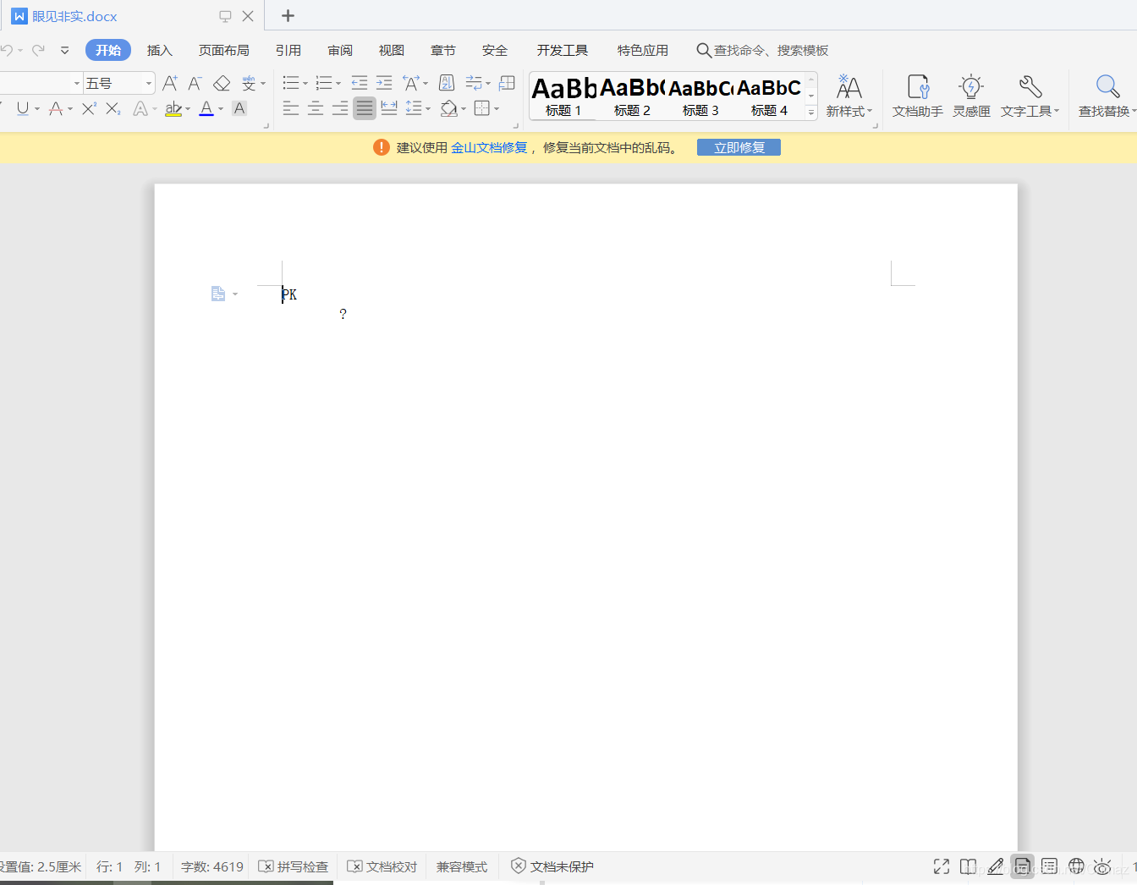Toggle eye protection mode
1137x885 pixels.
1102,866
